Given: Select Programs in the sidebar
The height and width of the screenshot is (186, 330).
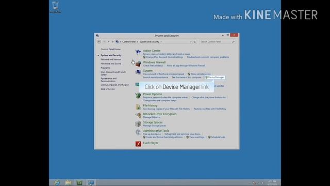Looking at the screenshot, I should click(105, 68).
